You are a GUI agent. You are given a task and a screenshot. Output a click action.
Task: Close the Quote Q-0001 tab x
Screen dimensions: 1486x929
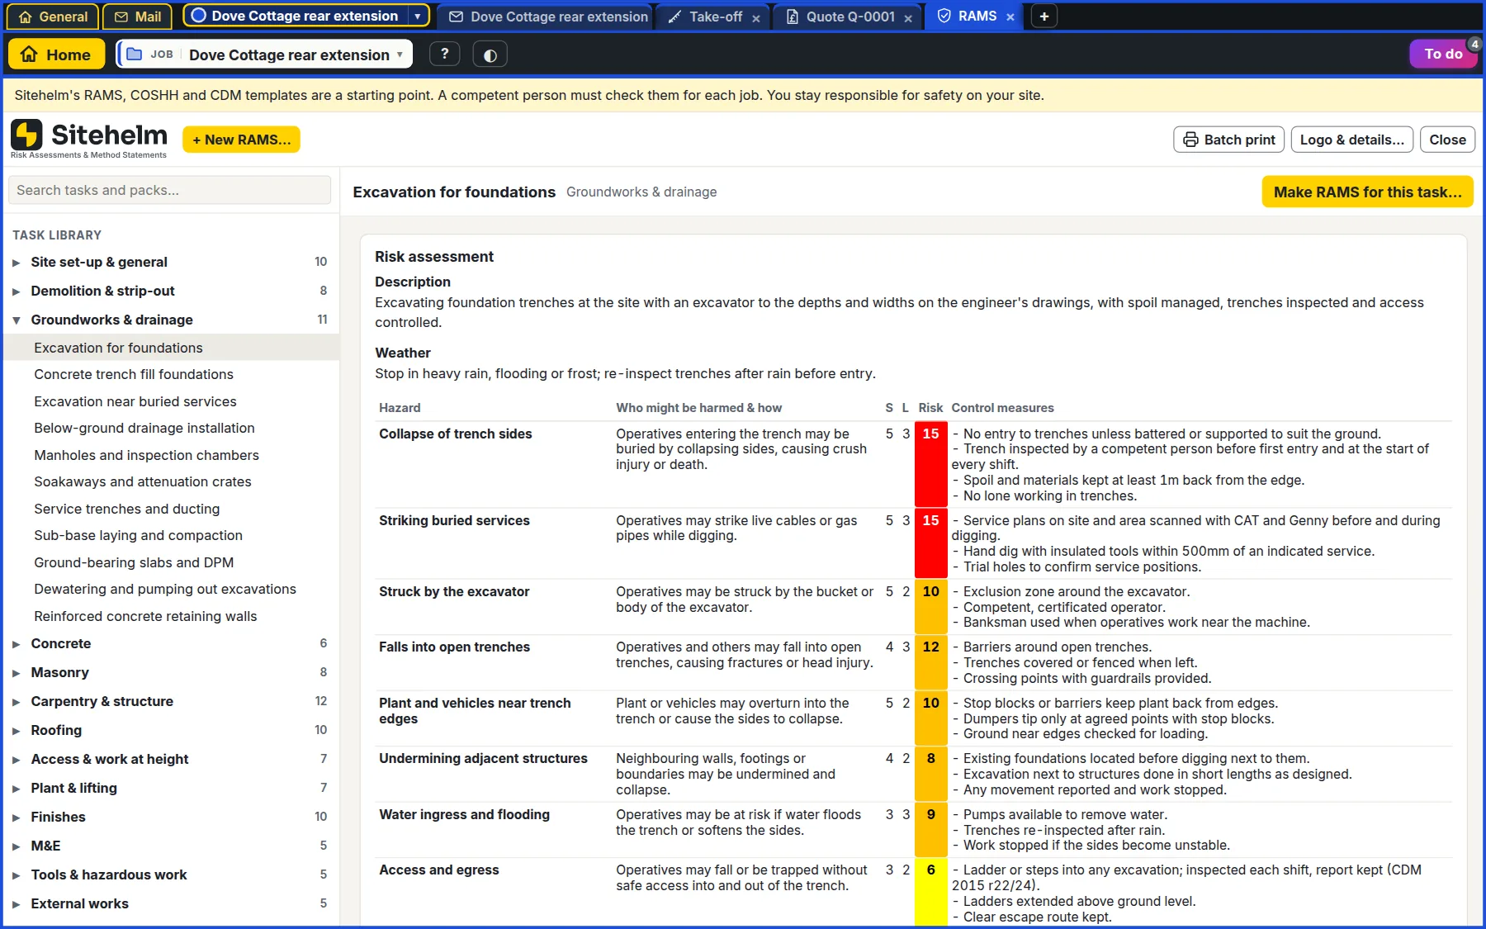coord(908,17)
